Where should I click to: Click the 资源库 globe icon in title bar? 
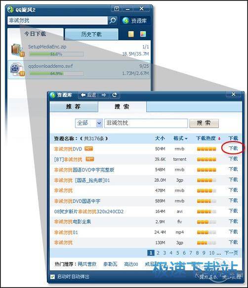(53, 95)
